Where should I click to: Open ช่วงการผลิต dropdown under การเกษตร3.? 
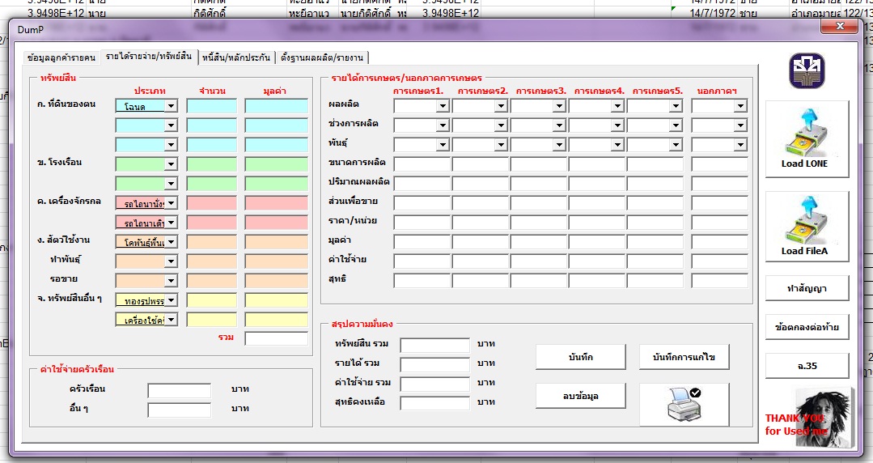558,125
